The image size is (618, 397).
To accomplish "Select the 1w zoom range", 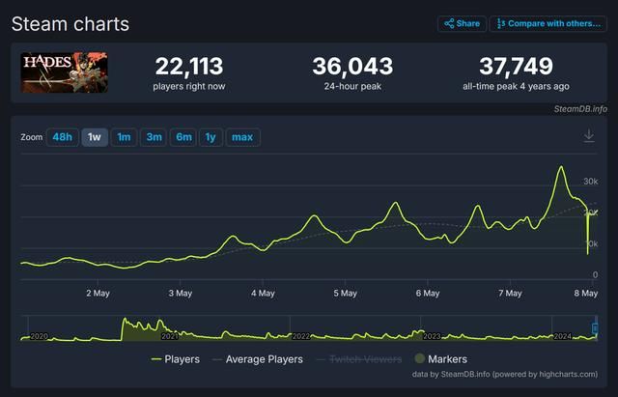I will [94, 137].
